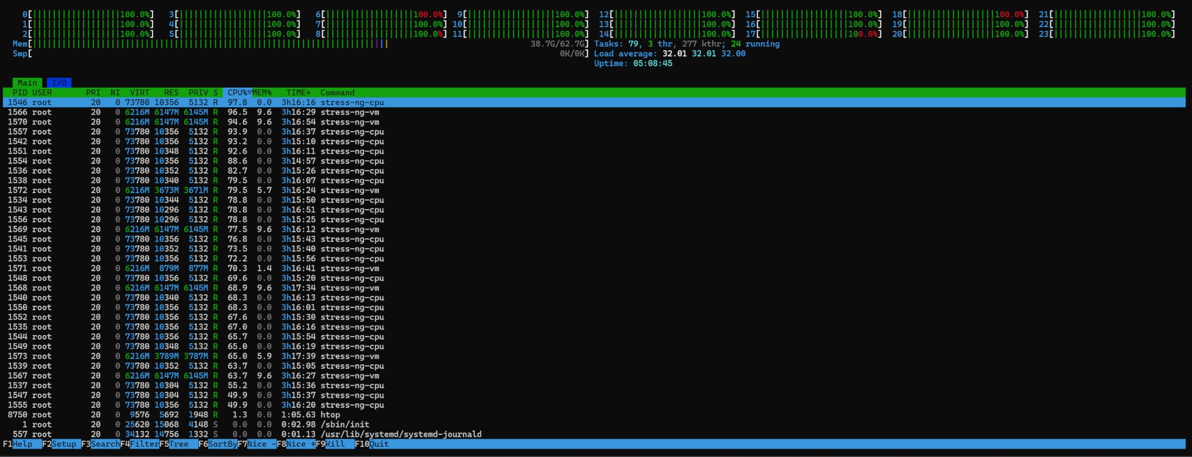
Task: Select process row PID 1572 stress-ng-vm
Action: 594,190
